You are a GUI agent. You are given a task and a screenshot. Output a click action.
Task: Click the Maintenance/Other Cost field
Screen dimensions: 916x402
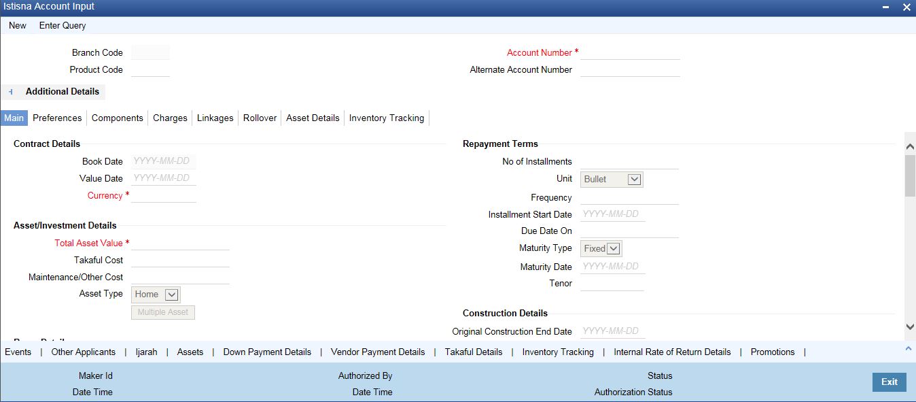(180, 277)
